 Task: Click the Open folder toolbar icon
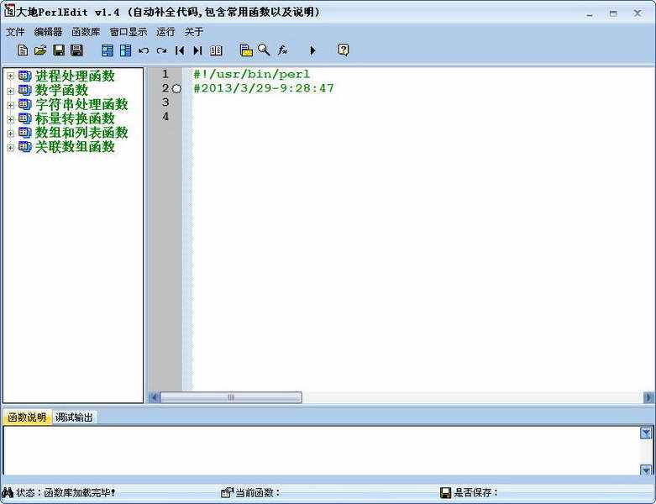[x=40, y=50]
